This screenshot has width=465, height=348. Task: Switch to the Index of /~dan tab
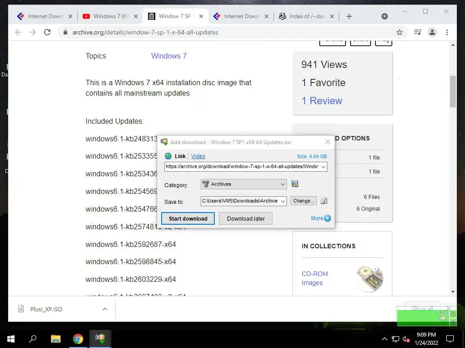pyautogui.click(x=307, y=16)
